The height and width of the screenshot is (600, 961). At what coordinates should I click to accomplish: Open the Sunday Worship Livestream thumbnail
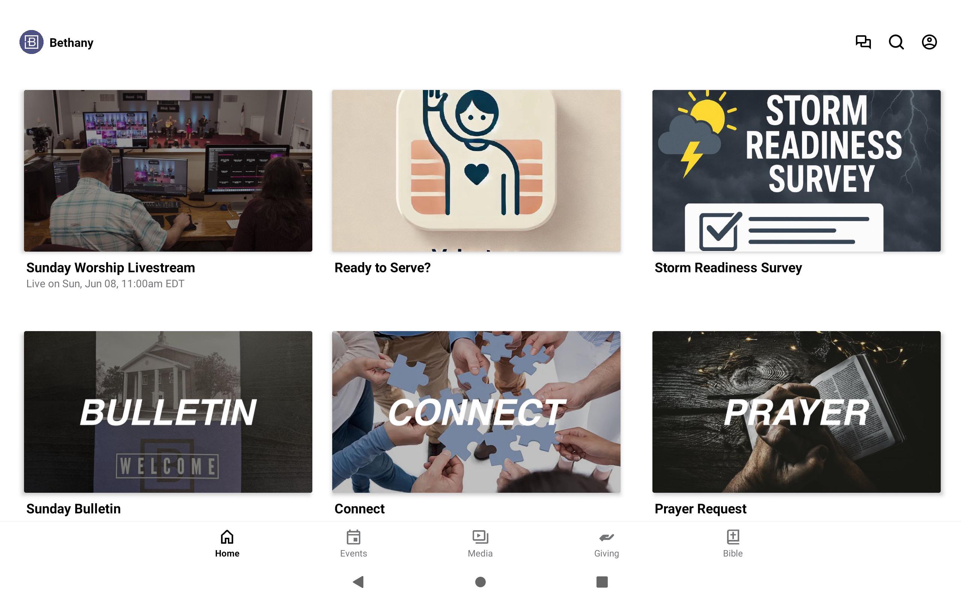pyautogui.click(x=168, y=171)
